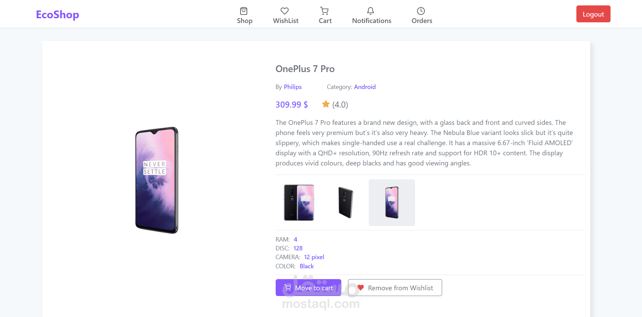The width and height of the screenshot is (642, 317).
Task: Open the Orders clock icon
Action: coord(421,11)
